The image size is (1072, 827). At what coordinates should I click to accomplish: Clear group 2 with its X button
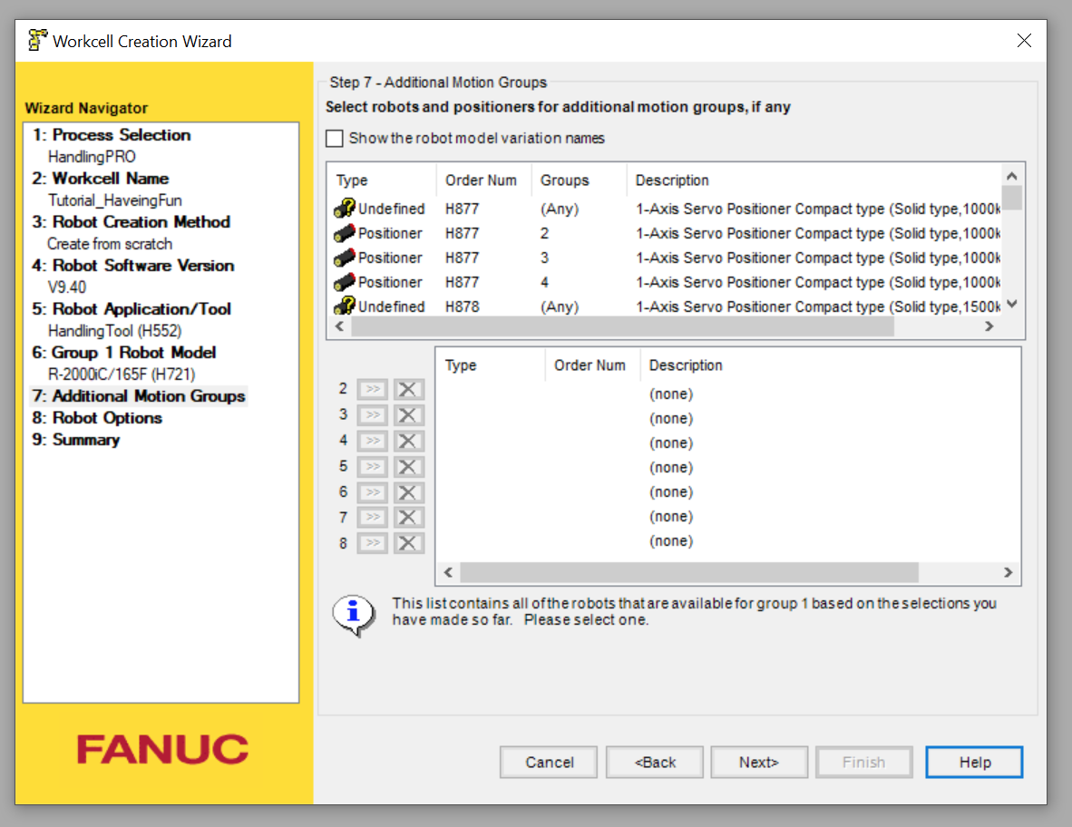408,389
